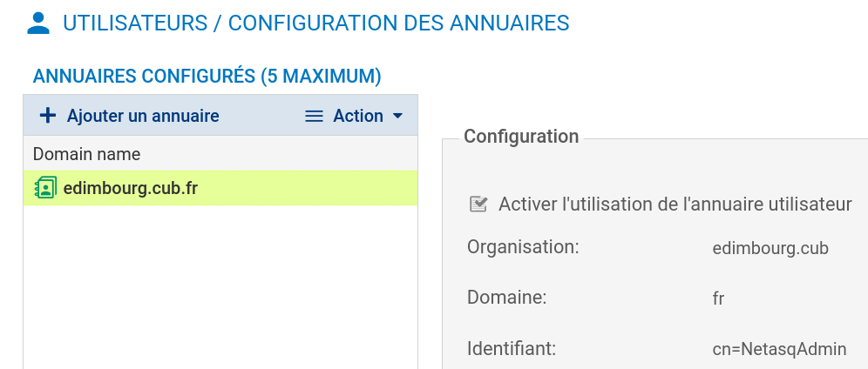868x369 pixels.
Task: Click the Organisation value edimbourg.cub
Action: pos(770,248)
